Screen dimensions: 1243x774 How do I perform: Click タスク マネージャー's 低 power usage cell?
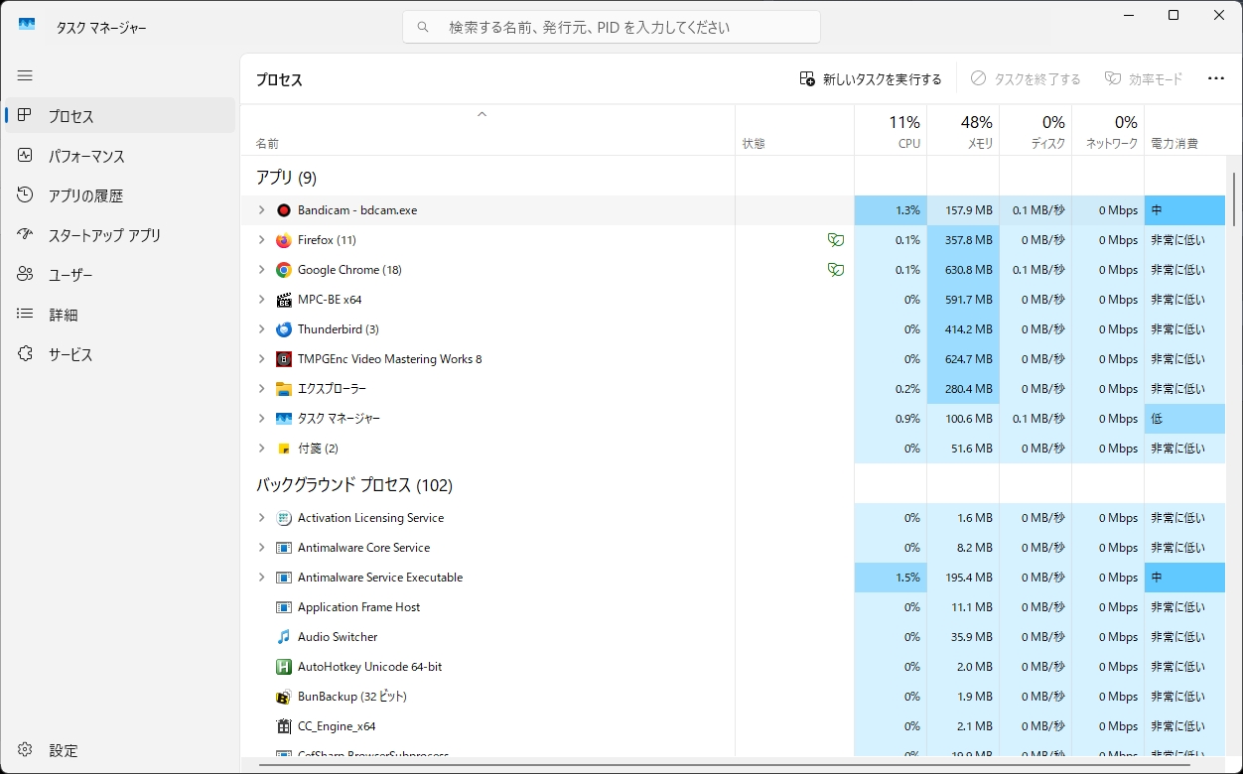point(1184,419)
